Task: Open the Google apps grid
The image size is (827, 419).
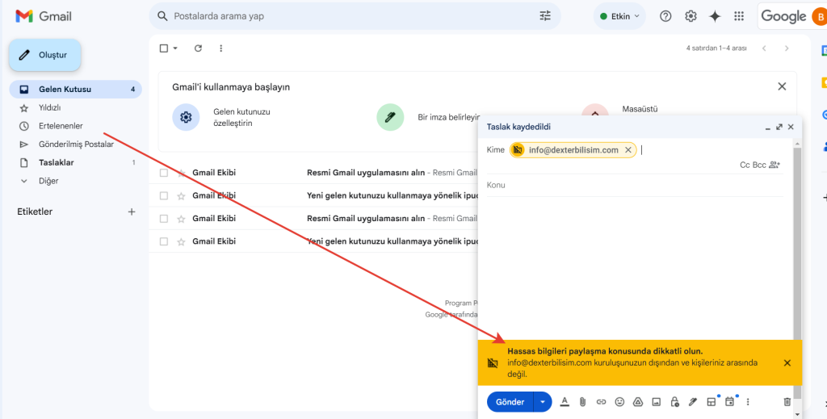Action: point(739,16)
